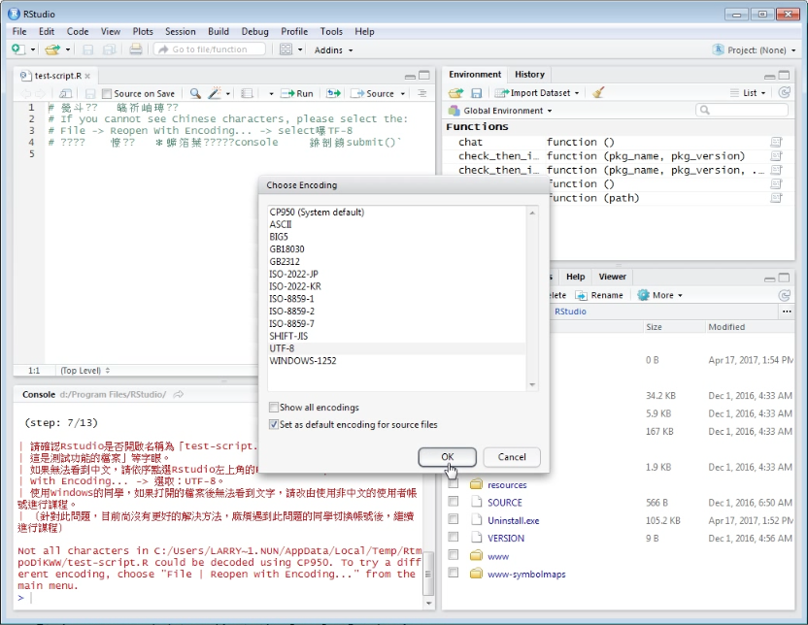
Task: Maximize the source editor pane
Action: [x=424, y=76]
